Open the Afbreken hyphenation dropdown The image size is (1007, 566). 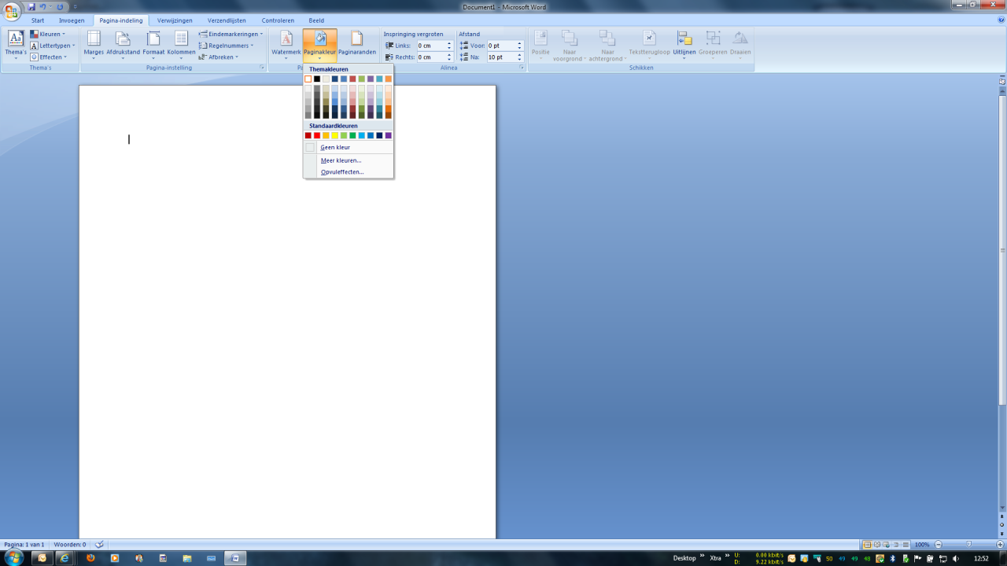pos(219,57)
